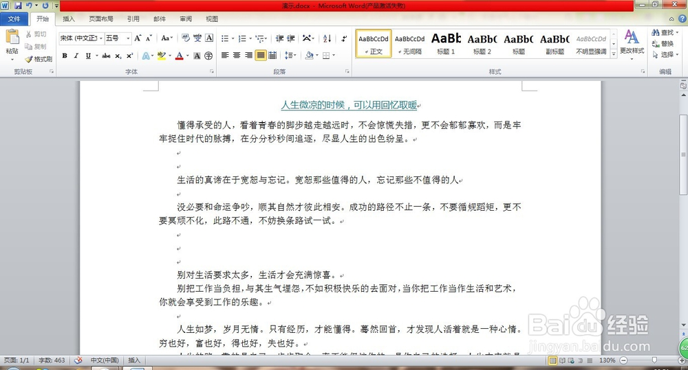Activate the Format Painter (格式刷) brush

click(x=39, y=58)
